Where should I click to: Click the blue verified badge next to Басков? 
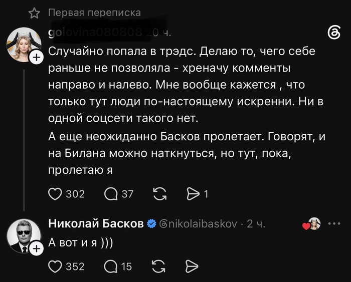click(x=151, y=223)
